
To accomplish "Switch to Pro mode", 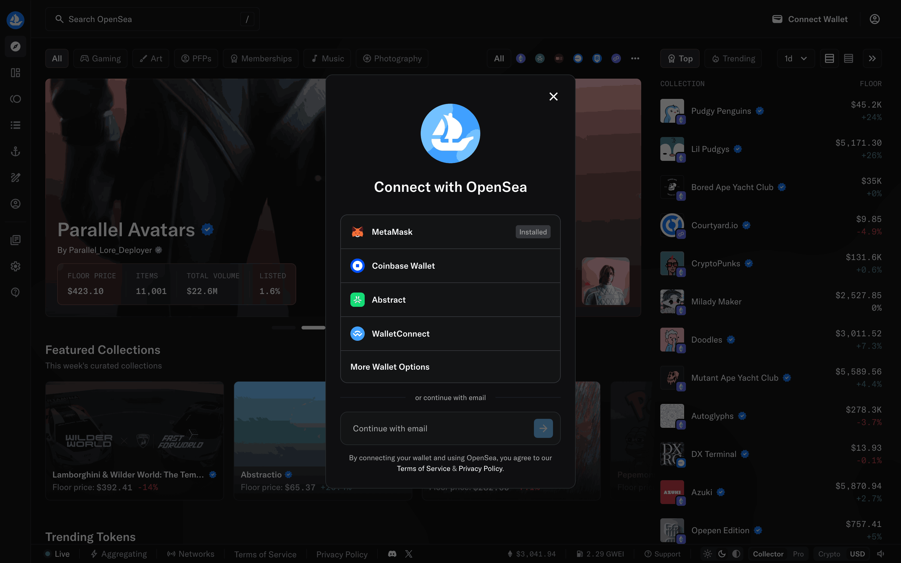I will point(798,554).
